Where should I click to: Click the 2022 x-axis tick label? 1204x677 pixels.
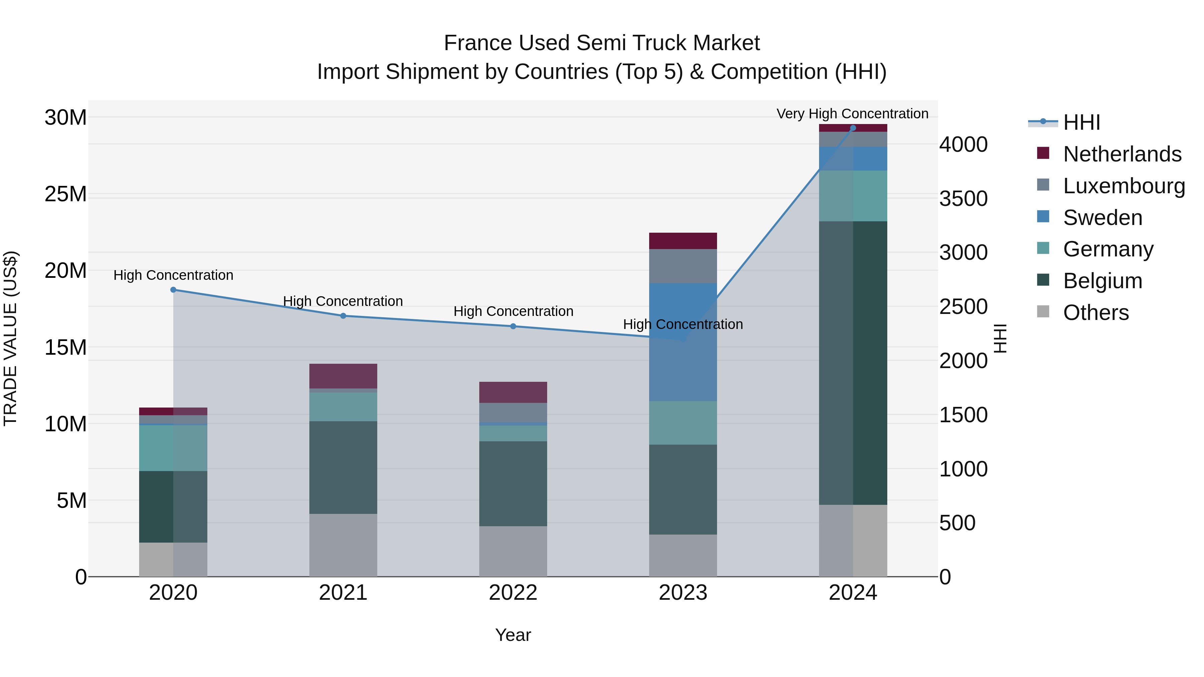(x=513, y=593)
